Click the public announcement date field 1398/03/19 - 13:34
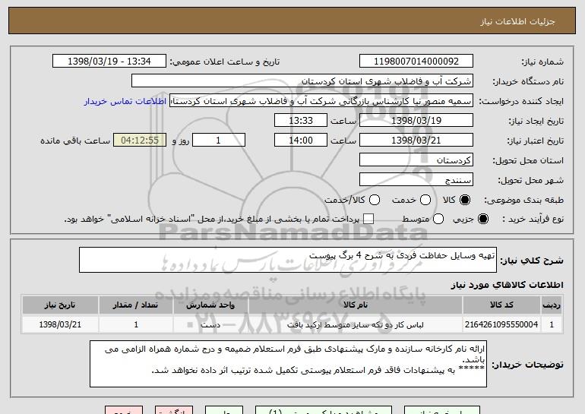Image resolution: width=585 pixels, height=414 pixels. point(109,62)
